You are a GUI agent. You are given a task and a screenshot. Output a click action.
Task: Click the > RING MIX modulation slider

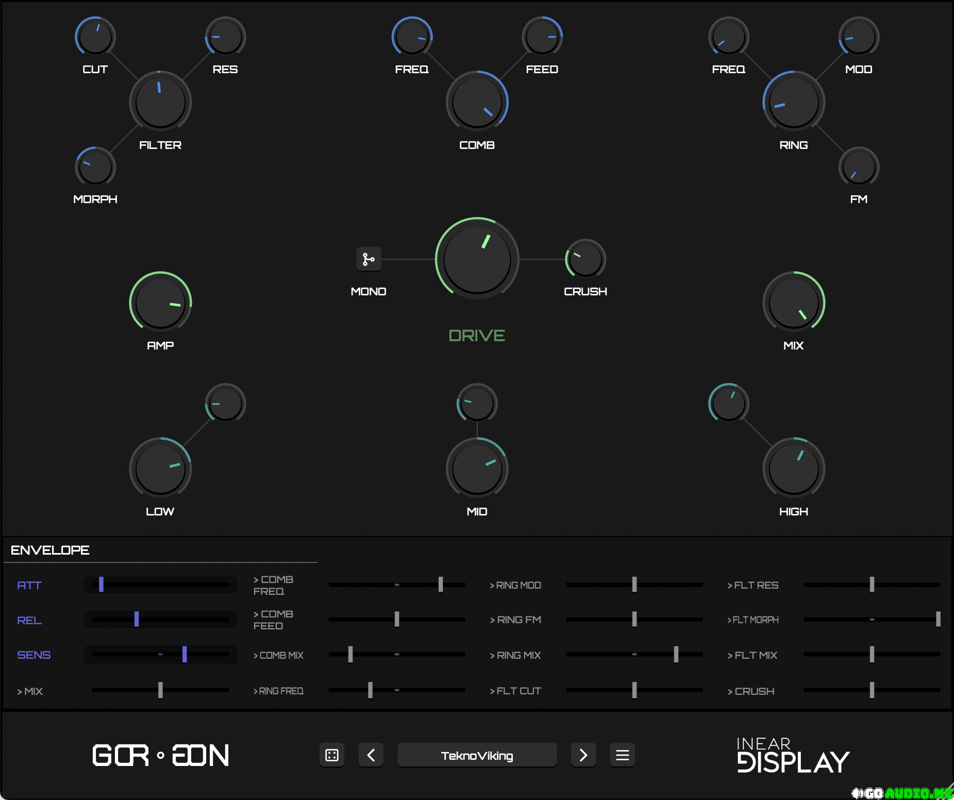coord(634,654)
